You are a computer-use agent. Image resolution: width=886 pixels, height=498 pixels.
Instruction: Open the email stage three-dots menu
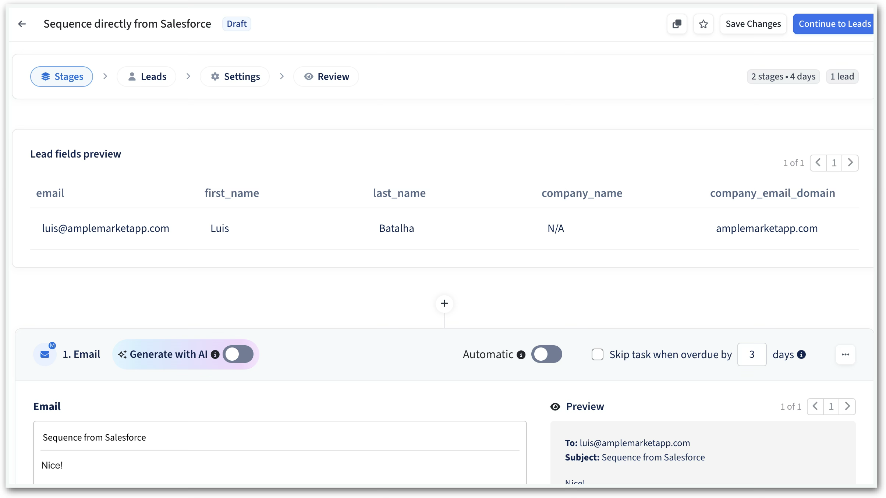pos(845,354)
